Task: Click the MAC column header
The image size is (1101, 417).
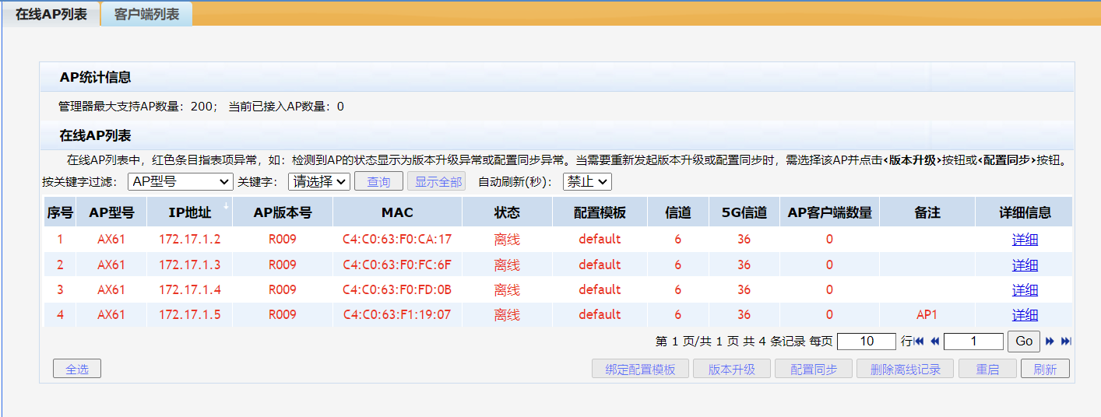Action: pyautogui.click(x=397, y=212)
